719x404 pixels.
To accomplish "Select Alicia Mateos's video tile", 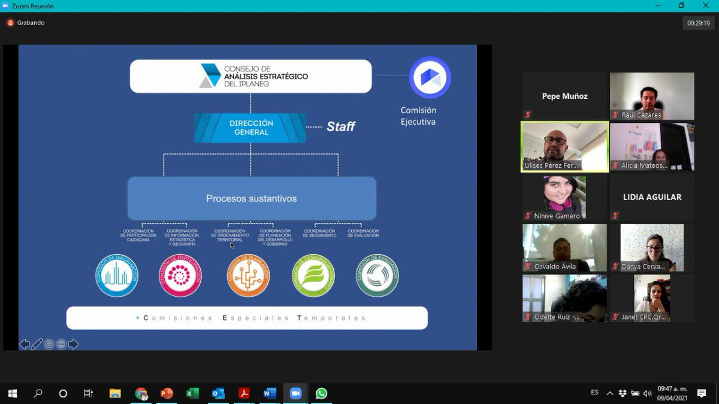I will pyautogui.click(x=652, y=147).
